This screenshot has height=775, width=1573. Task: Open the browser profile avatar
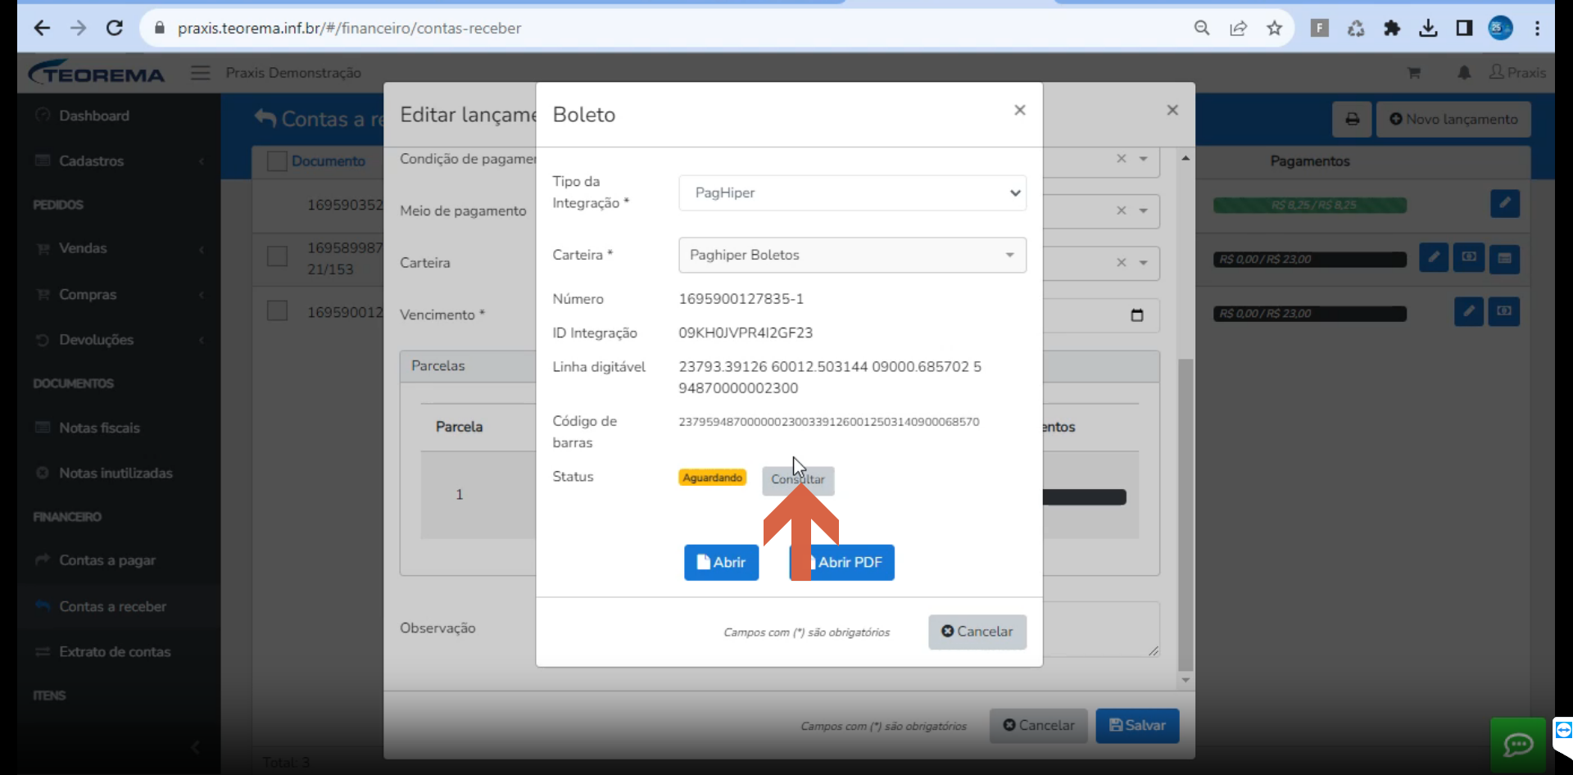[x=1500, y=28]
